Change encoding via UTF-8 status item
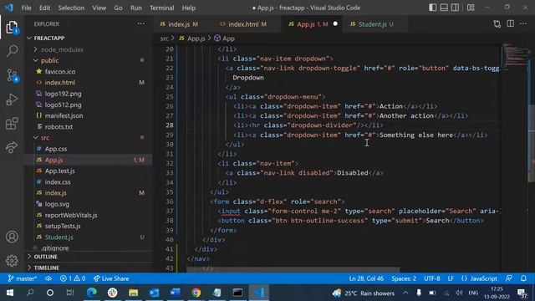 tap(431, 278)
